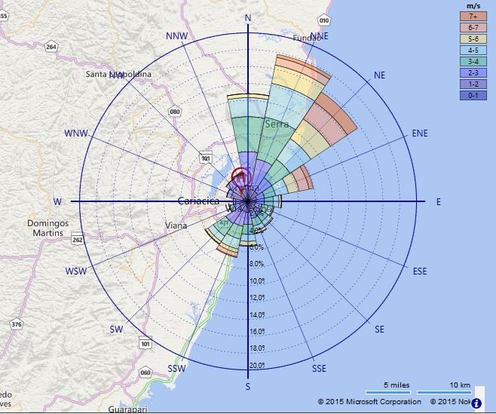This screenshot has width=496, height=414.
Task: Click the Guarapari town label
Action: (x=127, y=409)
